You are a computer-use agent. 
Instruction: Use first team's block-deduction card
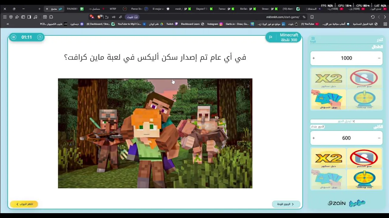click(364, 79)
